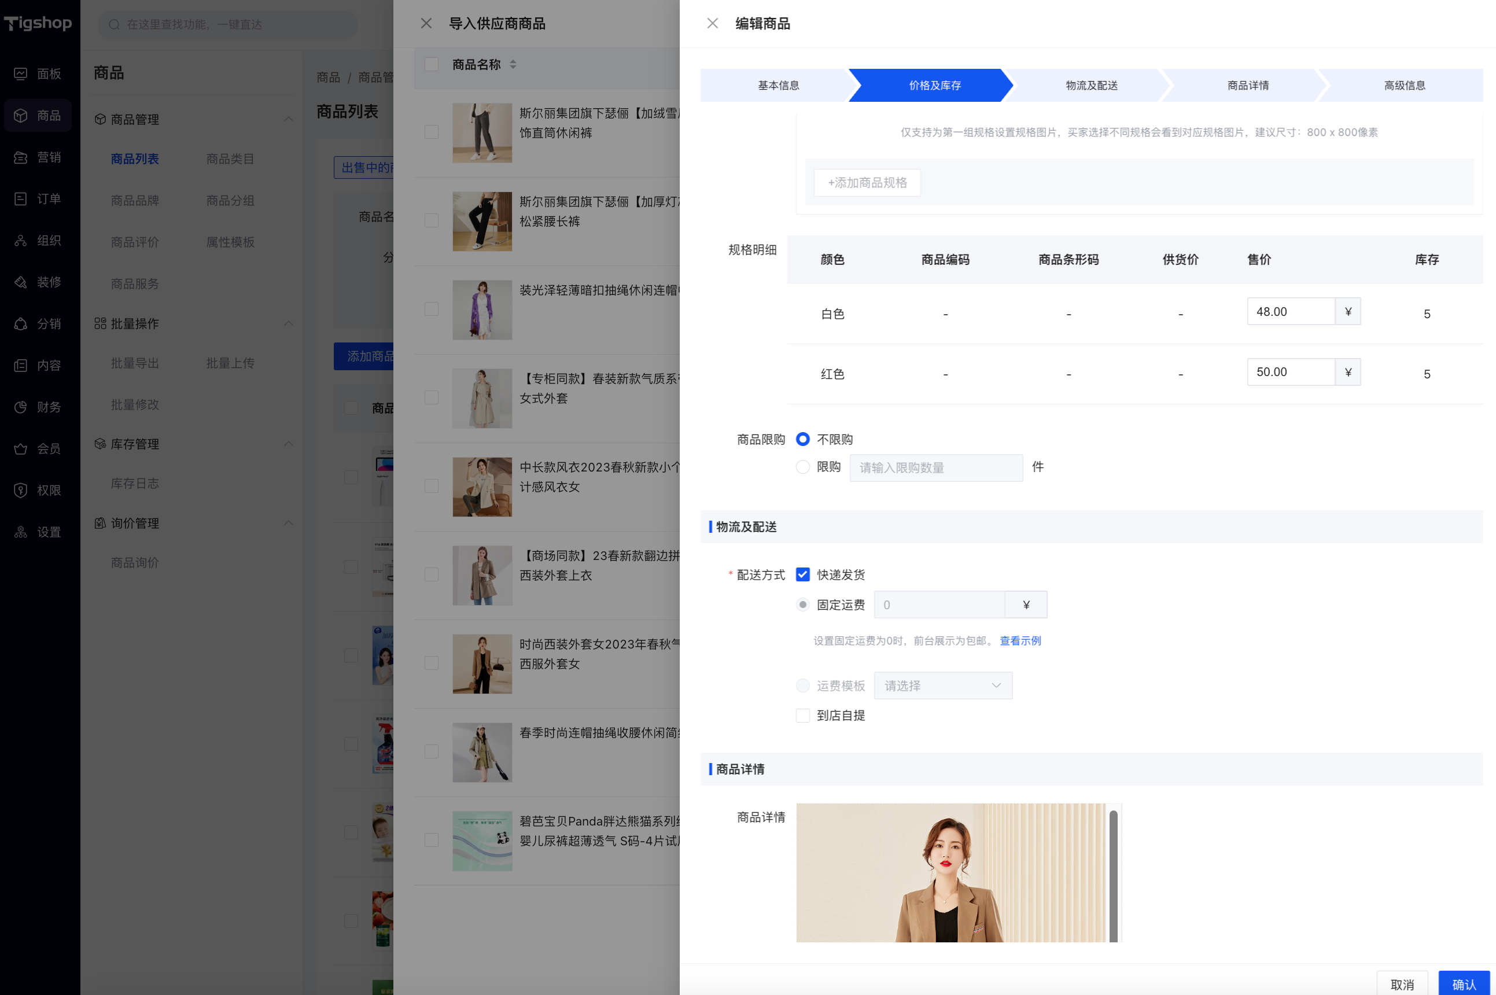This screenshot has width=1496, height=995.
Task: Sort by 商品名称 column arrows
Action: point(513,64)
